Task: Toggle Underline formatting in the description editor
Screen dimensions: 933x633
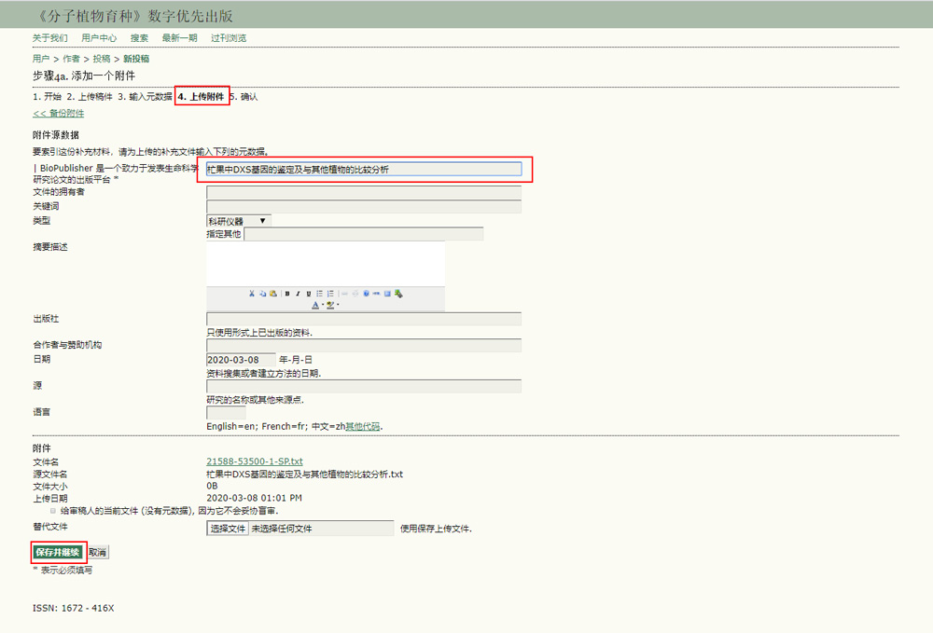Action: pos(309,294)
